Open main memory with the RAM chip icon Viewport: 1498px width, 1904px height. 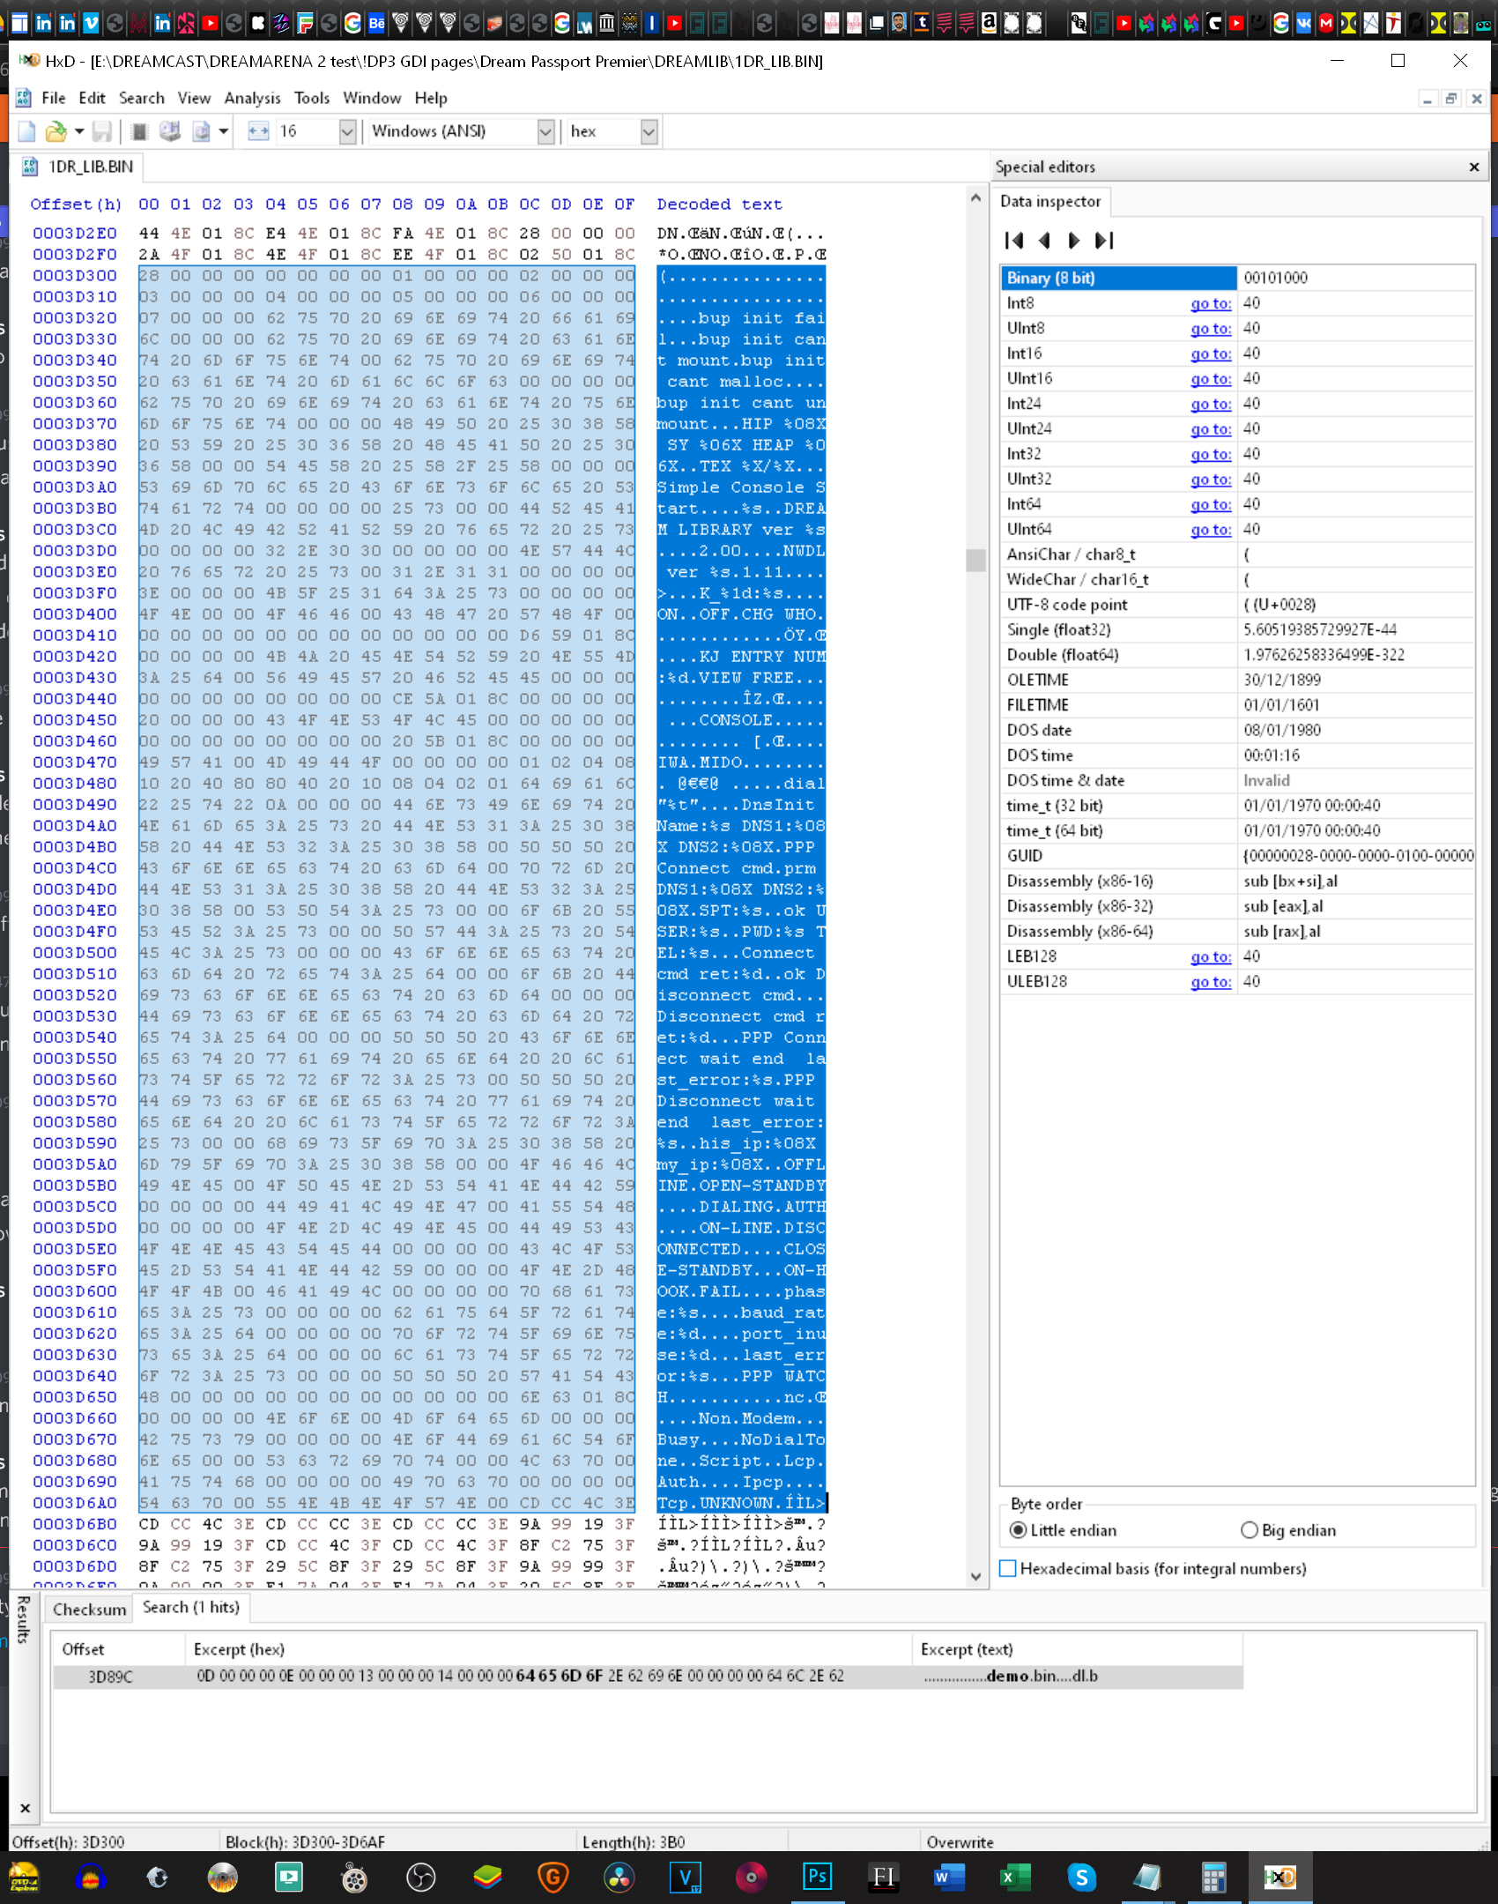[x=139, y=131]
